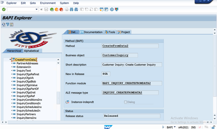The height and width of the screenshot is (129, 217).
Task: Switch to the Hierarchical tab
Action: tap(14, 51)
